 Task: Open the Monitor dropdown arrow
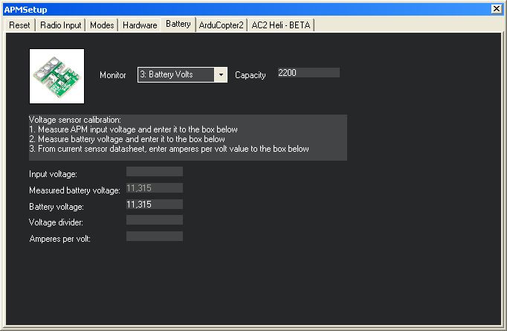point(221,74)
